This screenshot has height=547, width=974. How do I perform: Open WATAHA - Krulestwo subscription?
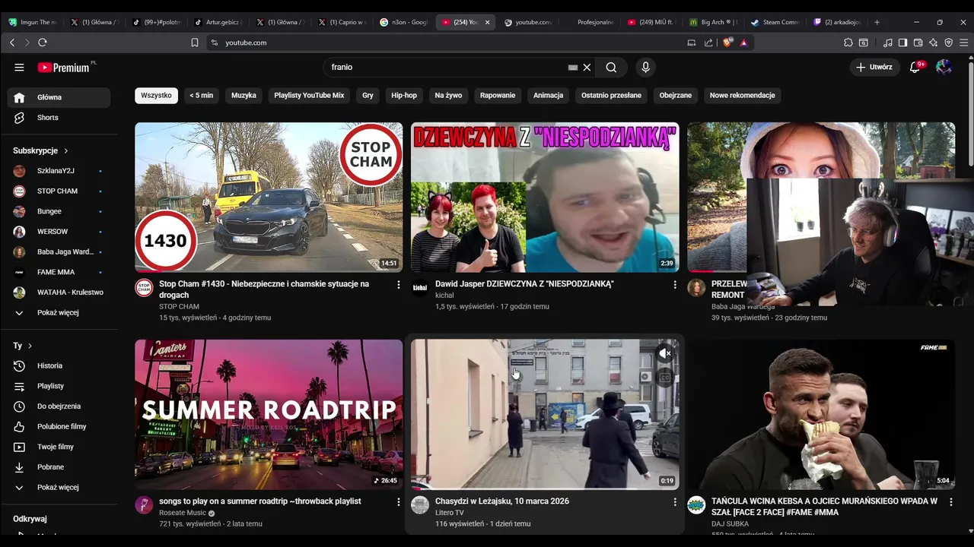tap(59, 292)
